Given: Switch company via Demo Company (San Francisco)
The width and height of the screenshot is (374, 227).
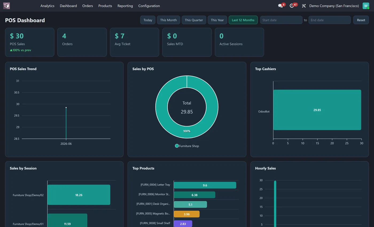Looking at the screenshot, I should [x=334, y=6].
